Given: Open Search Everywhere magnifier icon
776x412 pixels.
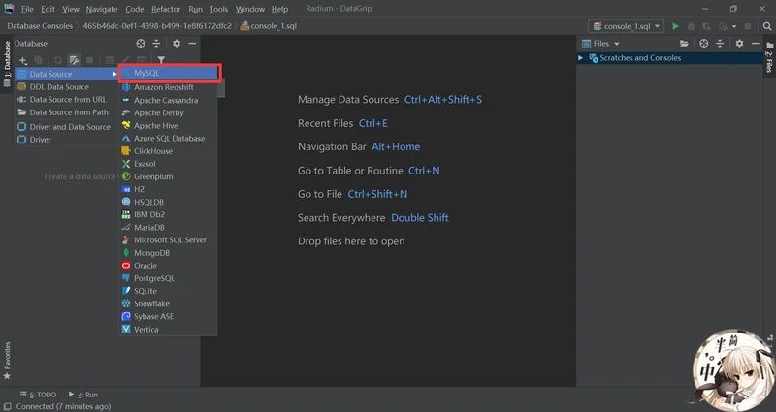Looking at the screenshot, I should [x=767, y=26].
